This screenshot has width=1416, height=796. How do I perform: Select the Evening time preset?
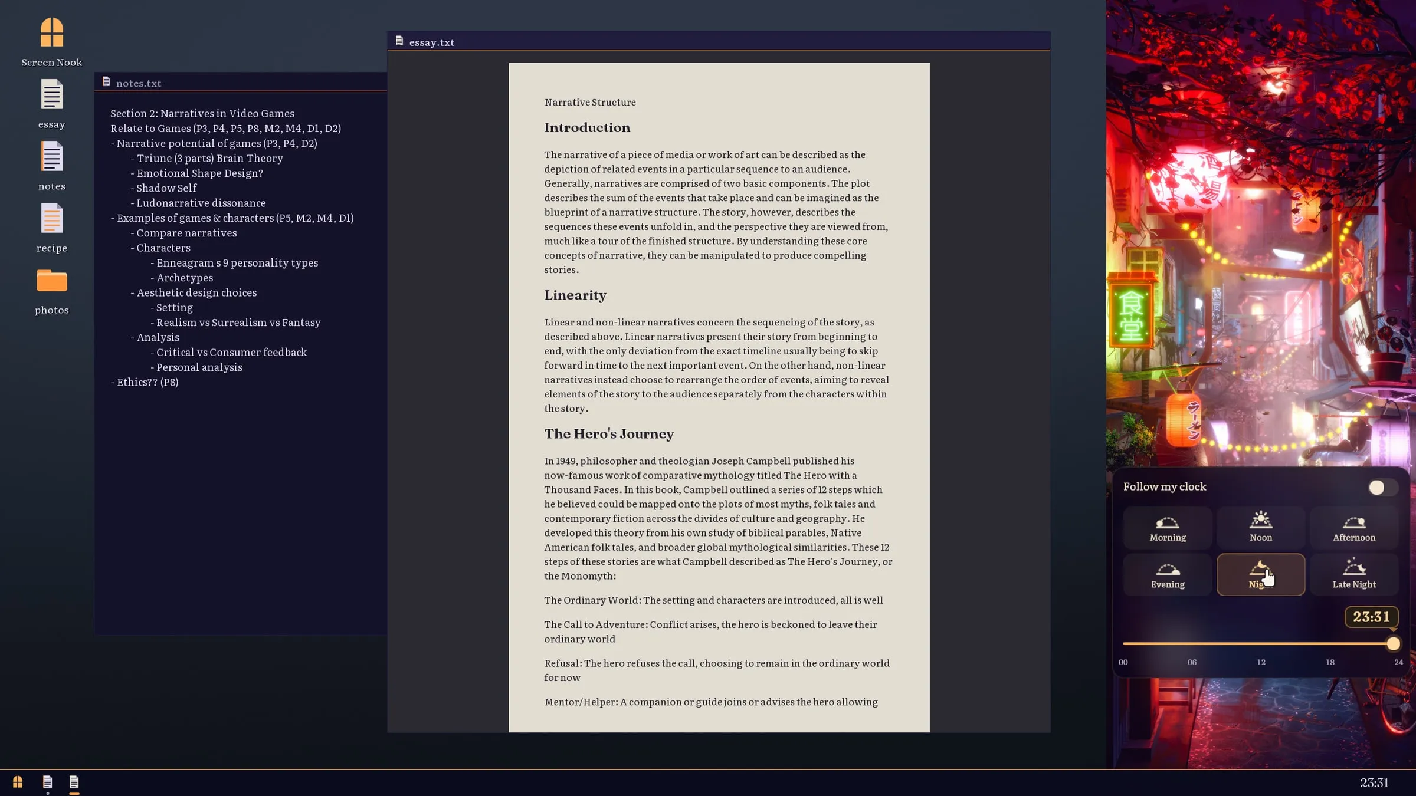click(1168, 575)
